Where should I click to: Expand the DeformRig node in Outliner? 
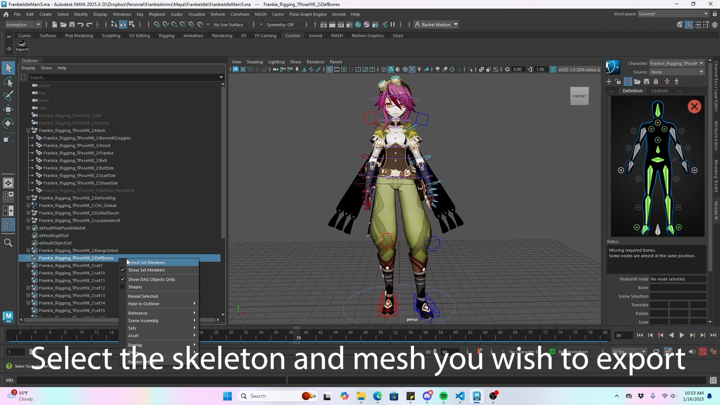(x=28, y=198)
